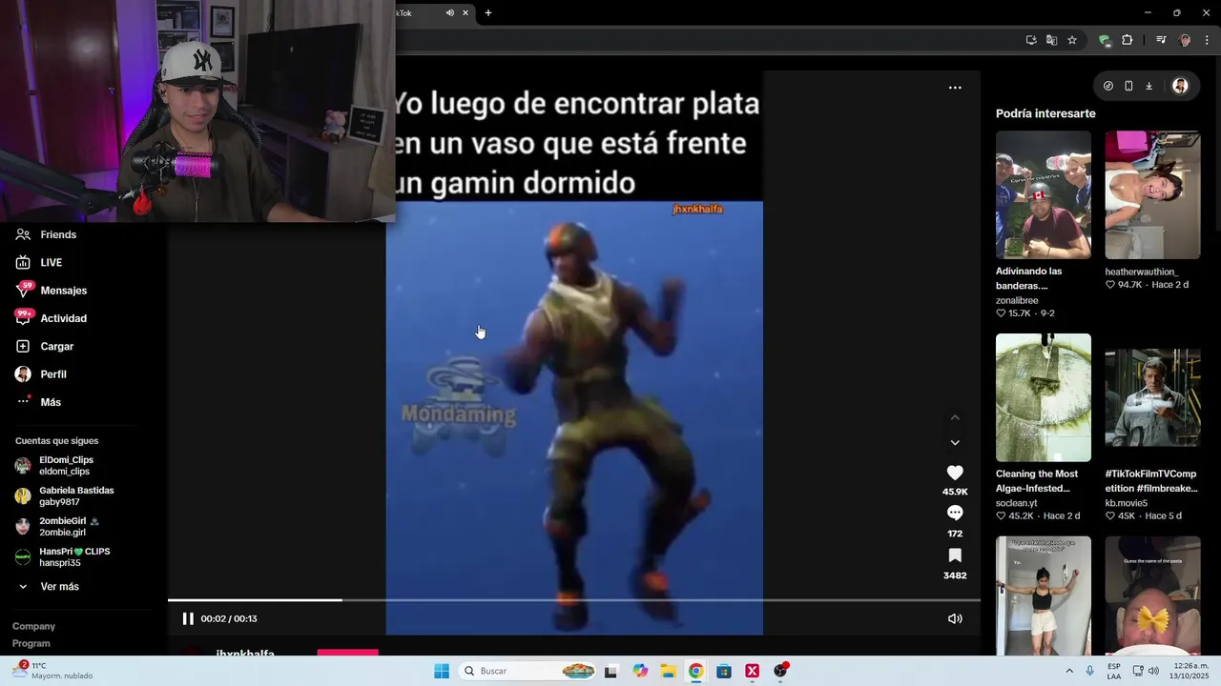This screenshot has width=1221, height=686.
Task: Open Cleaning the Most Algae-Infested video
Action: pyautogui.click(x=1044, y=397)
